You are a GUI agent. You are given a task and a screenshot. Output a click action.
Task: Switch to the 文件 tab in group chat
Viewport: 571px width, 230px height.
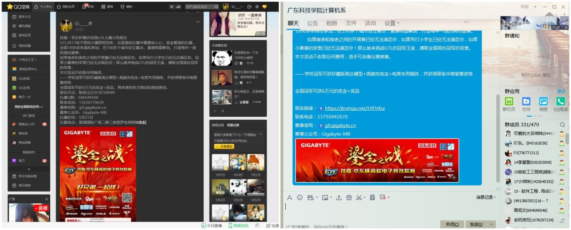[351, 23]
